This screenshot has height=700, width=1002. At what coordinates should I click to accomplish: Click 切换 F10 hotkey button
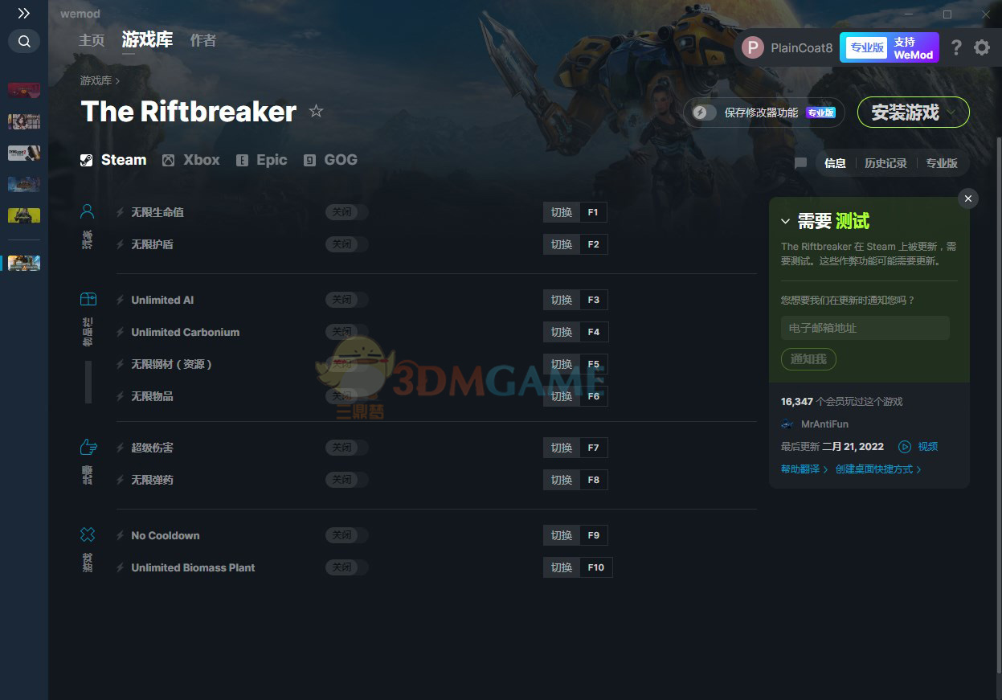click(x=578, y=567)
